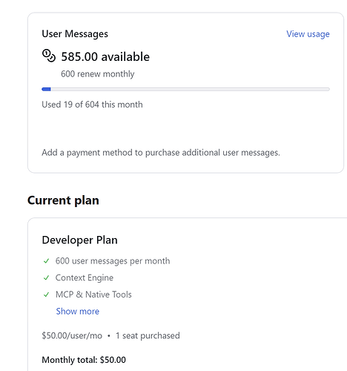This screenshot has width=347, height=371.
Task: Click the green checkmark beside MCP & Native Tools
Action: (x=46, y=295)
